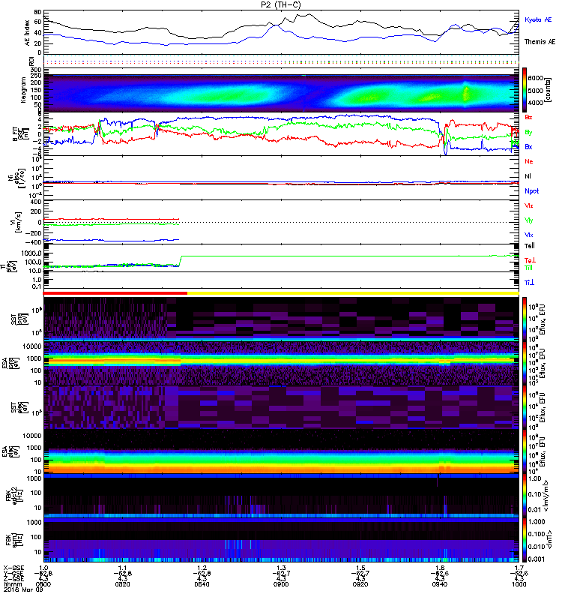Click the [counts] colorbar unit label

(548, 90)
